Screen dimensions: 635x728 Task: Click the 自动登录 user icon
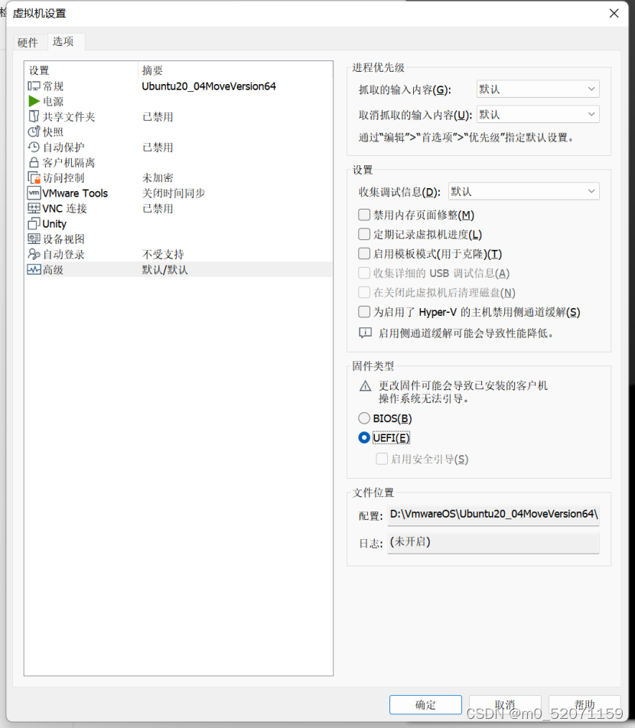34,255
